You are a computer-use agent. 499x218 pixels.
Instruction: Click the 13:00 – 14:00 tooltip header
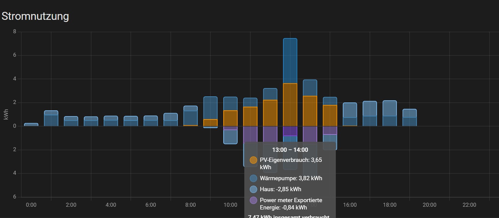click(290, 150)
